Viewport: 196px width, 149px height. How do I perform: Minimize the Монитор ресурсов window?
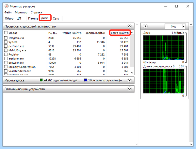166,6
